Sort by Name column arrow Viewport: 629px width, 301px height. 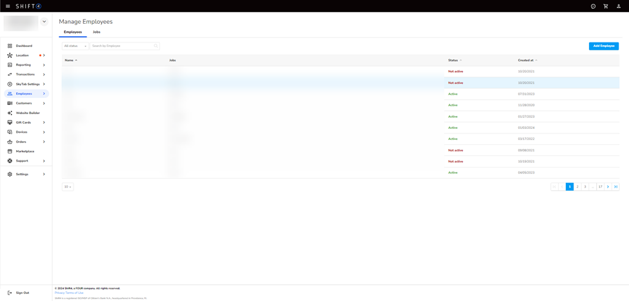76,60
